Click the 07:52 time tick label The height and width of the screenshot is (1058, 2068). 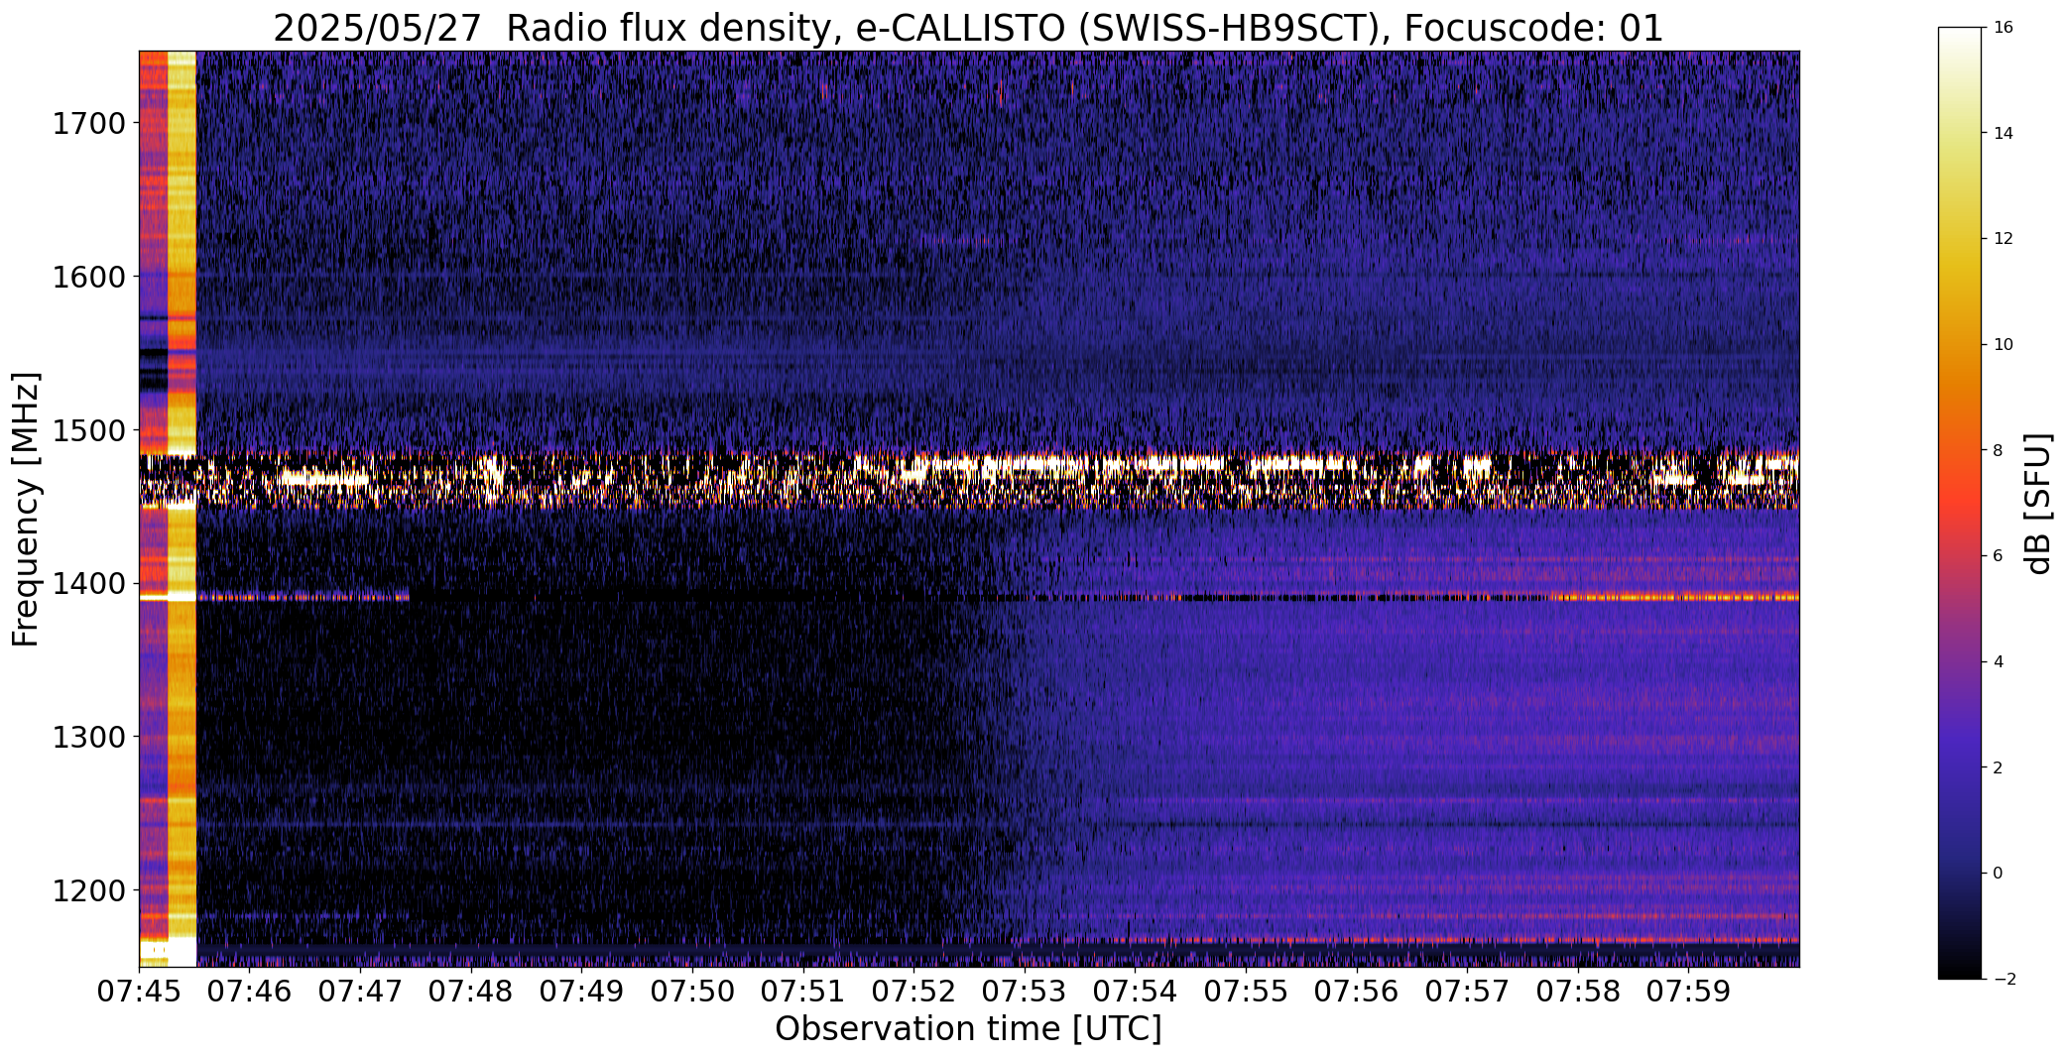coord(913,991)
